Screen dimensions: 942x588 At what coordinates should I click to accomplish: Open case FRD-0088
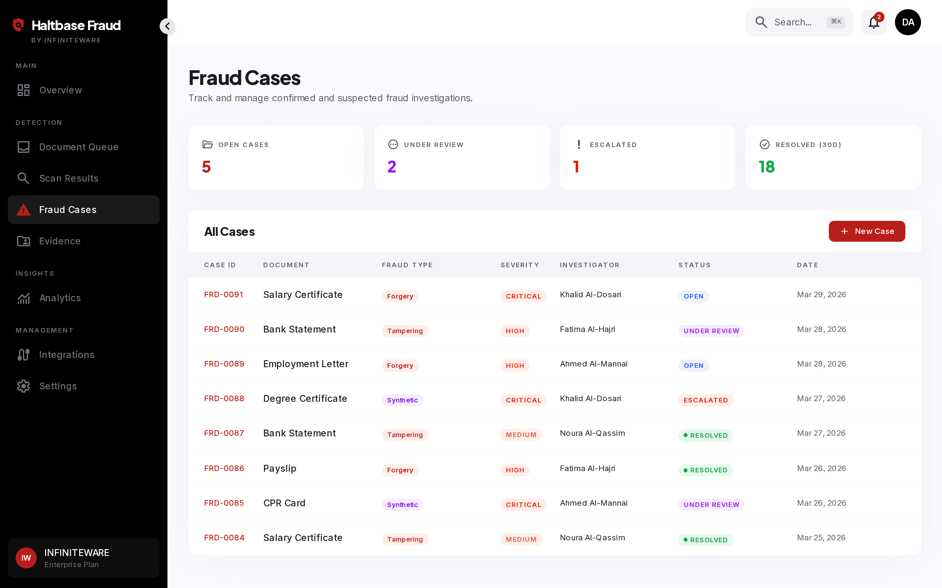pos(224,399)
